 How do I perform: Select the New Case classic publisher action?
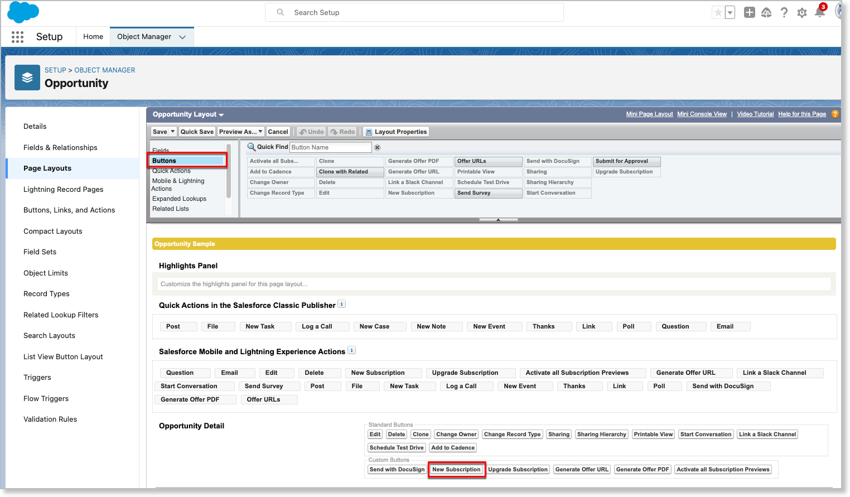tap(379, 326)
